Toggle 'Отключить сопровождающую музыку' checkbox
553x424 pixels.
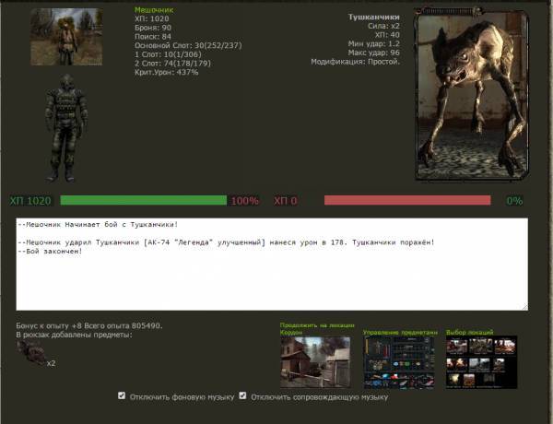(x=243, y=395)
